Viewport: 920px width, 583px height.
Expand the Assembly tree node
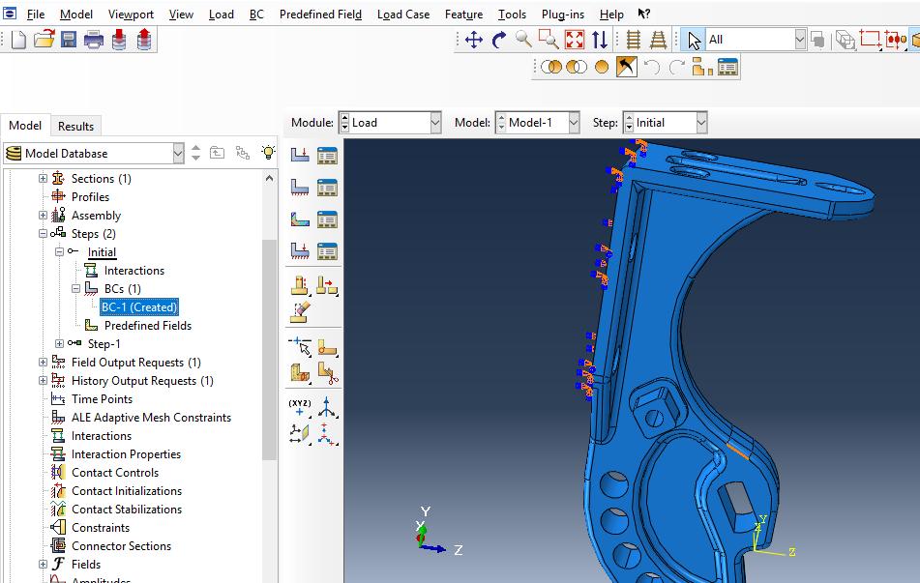pos(43,215)
